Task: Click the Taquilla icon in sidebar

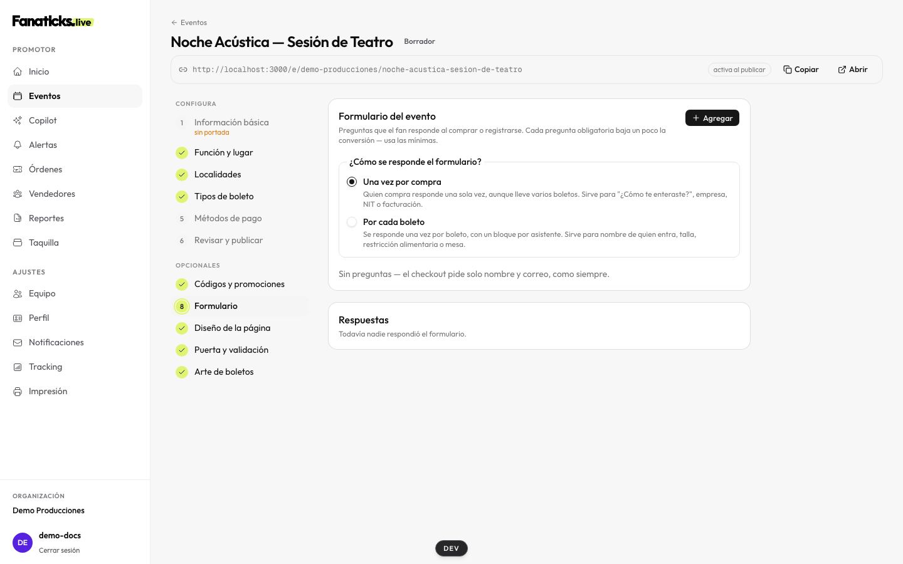Action: [x=18, y=243]
